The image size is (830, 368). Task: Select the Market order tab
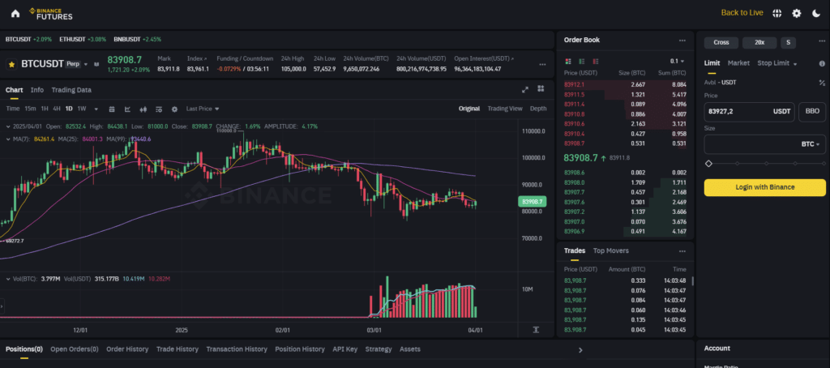[738, 63]
